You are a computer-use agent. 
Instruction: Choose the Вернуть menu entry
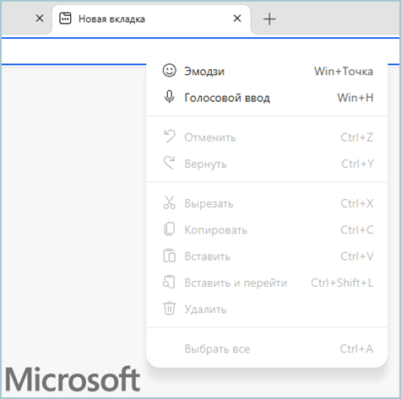(x=268, y=164)
